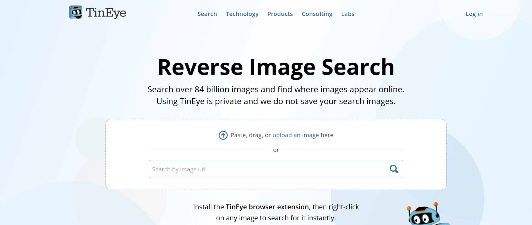The image size is (532, 225).
Task: Focus the 'Search by image url' field
Action: pyautogui.click(x=276, y=169)
